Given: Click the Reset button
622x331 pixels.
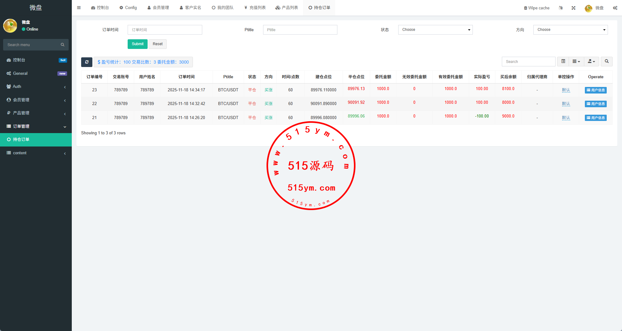Looking at the screenshot, I should (x=158, y=44).
